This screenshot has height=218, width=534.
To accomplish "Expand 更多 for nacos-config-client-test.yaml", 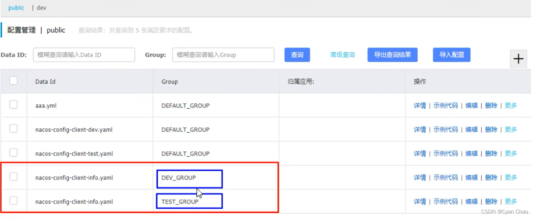I will [x=511, y=154].
